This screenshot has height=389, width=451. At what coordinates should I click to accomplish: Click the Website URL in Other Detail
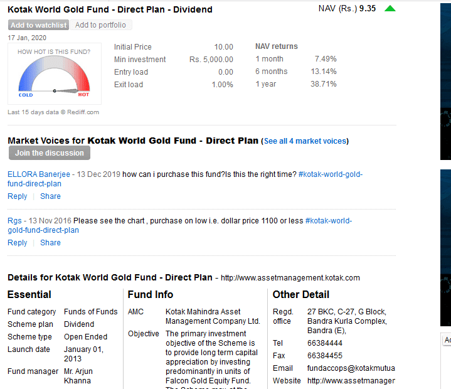click(x=351, y=381)
